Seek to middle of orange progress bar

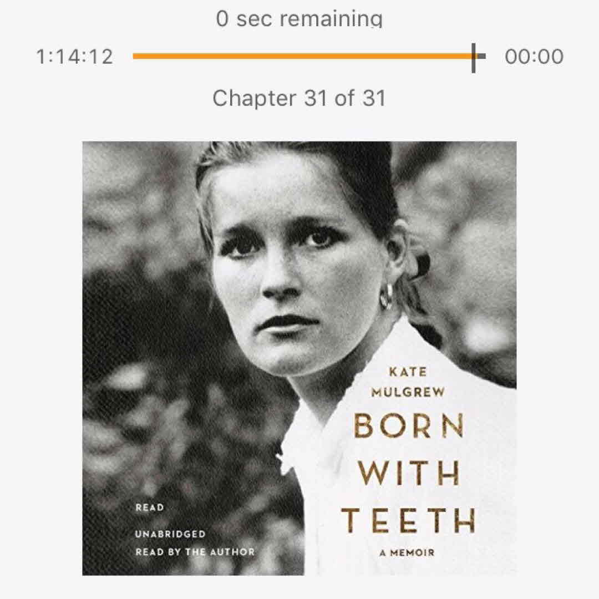pyautogui.click(x=302, y=56)
